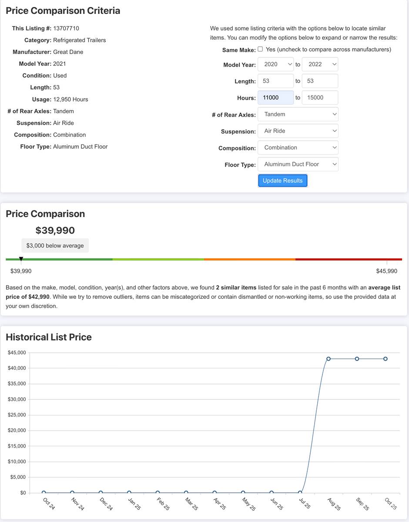
Task: Focus the minimum Hours field
Action: tap(276, 97)
